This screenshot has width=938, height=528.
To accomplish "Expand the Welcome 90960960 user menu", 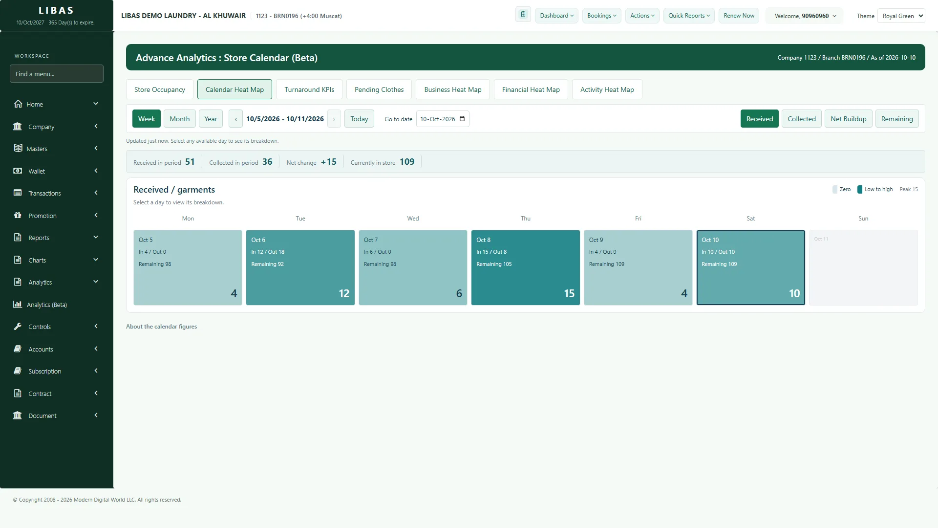I will pos(806,16).
